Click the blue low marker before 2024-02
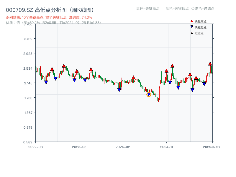236x177 pixels. point(119,90)
